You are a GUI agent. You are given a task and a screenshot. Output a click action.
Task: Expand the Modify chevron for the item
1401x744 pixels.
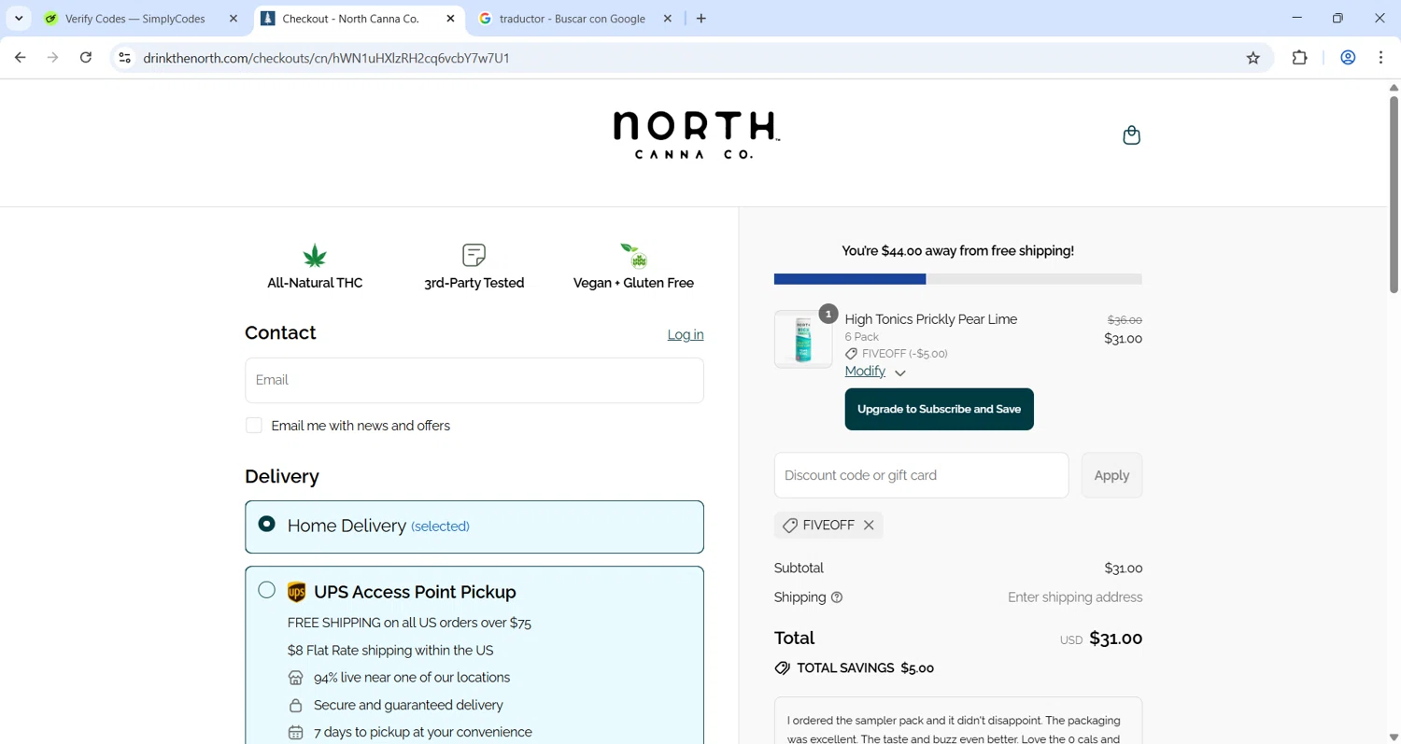click(x=900, y=373)
